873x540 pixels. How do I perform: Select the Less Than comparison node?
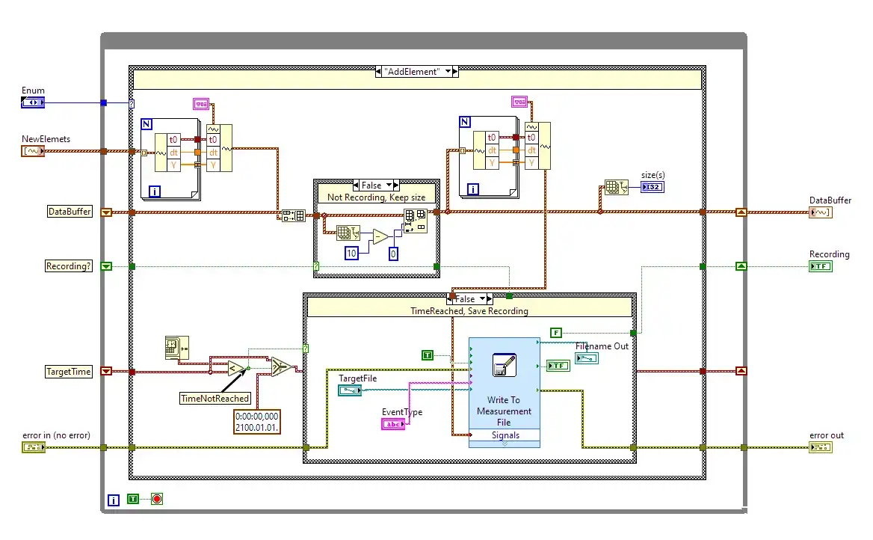click(x=237, y=368)
